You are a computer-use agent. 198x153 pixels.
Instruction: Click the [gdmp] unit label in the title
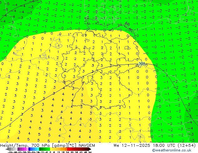[x=60, y=146]
